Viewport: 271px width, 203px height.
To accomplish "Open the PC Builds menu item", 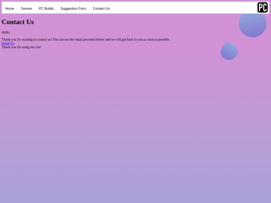I will click(x=46, y=9).
